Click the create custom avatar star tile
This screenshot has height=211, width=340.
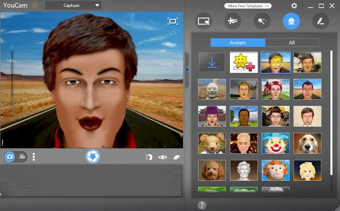[244, 62]
